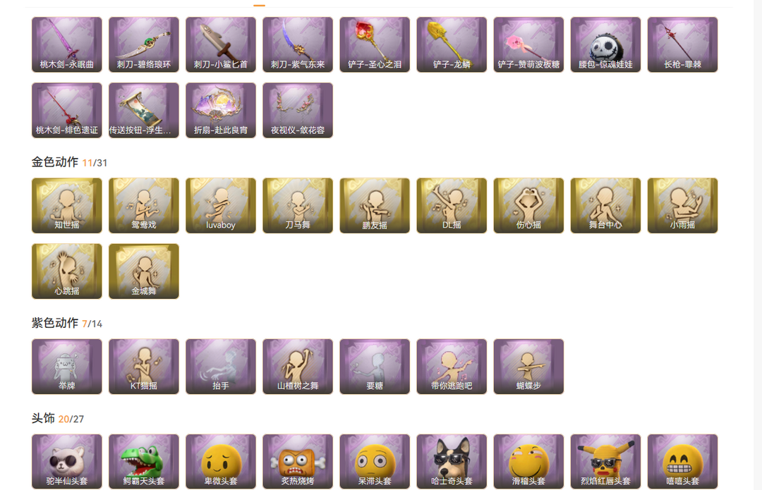Choose the 伤心摇 heart gesture emote
Screen dimensions: 762x490
click(x=528, y=205)
